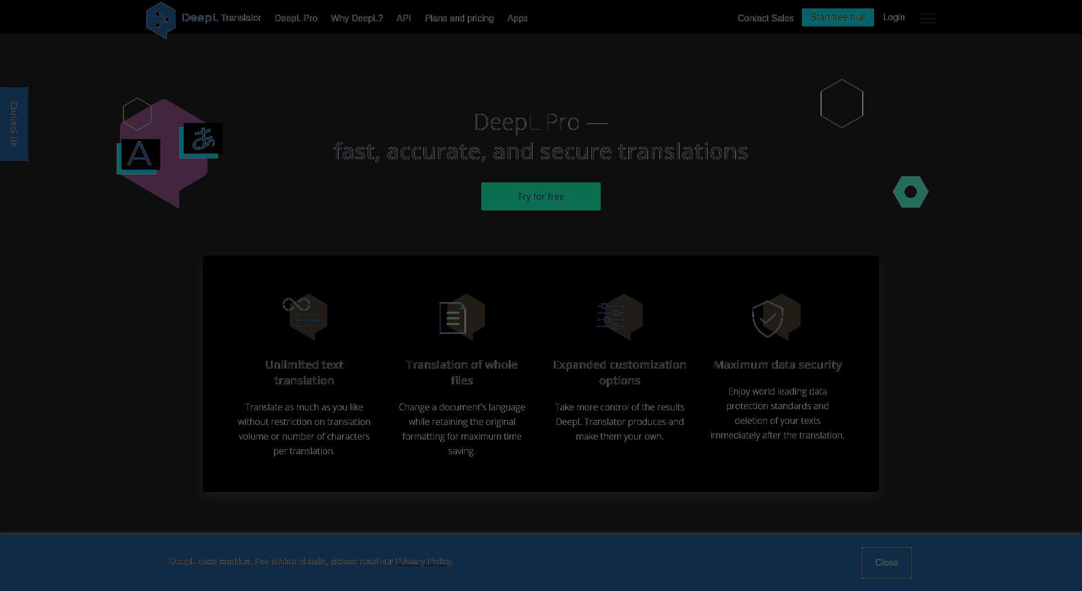
Task: Click the Start free trial button
Action: [x=837, y=17]
